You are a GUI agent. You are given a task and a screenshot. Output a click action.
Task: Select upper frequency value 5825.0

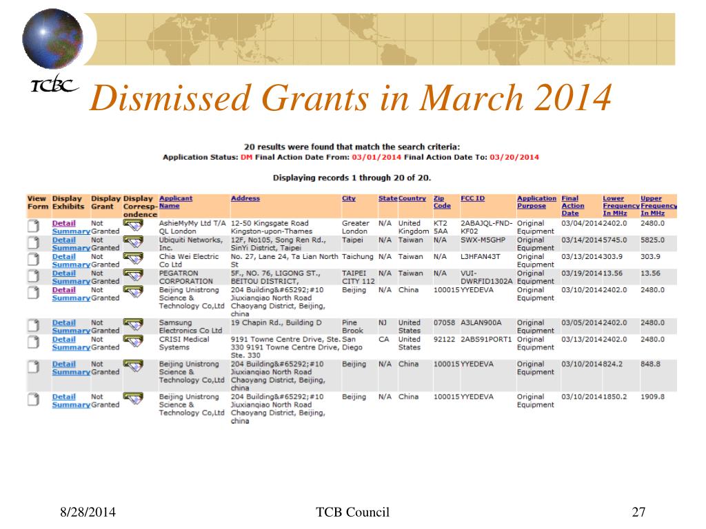pyautogui.click(x=652, y=240)
